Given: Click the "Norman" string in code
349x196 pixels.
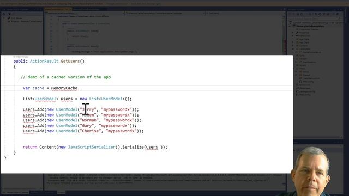Looking at the screenshot, I should 89,120.
